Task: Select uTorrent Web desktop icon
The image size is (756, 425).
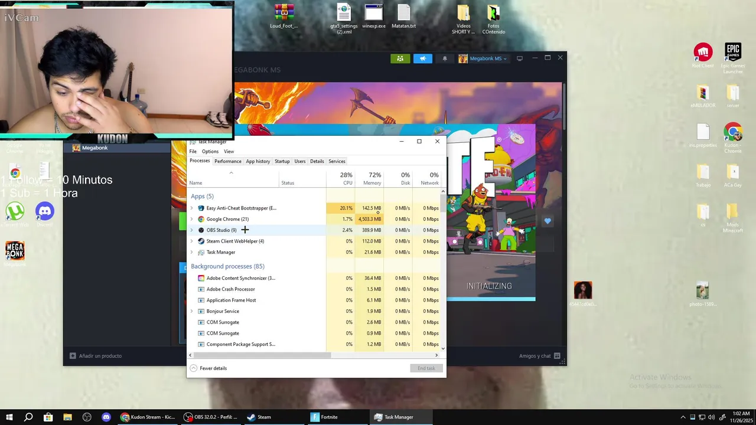Action: [15, 214]
